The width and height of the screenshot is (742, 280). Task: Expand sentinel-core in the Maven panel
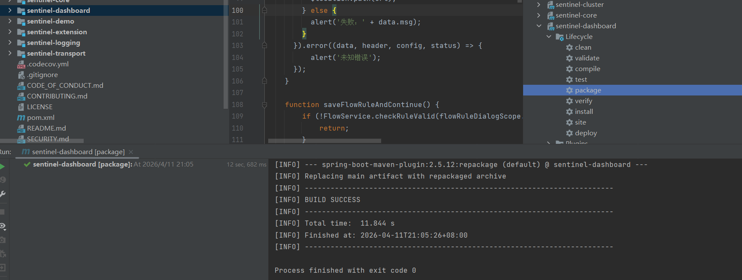(539, 15)
